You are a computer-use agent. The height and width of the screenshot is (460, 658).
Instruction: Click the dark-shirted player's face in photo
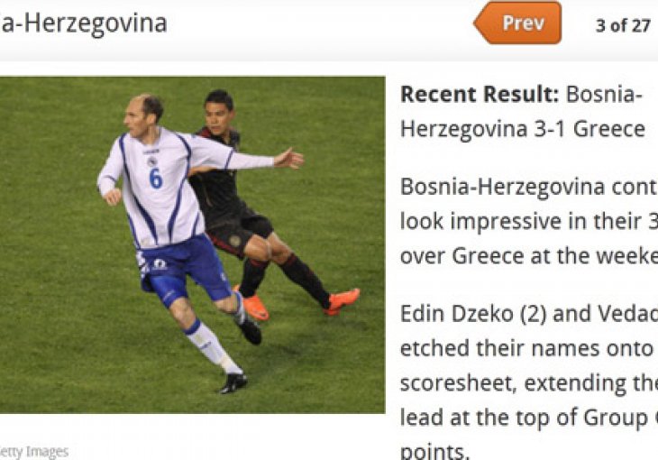(218, 115)
